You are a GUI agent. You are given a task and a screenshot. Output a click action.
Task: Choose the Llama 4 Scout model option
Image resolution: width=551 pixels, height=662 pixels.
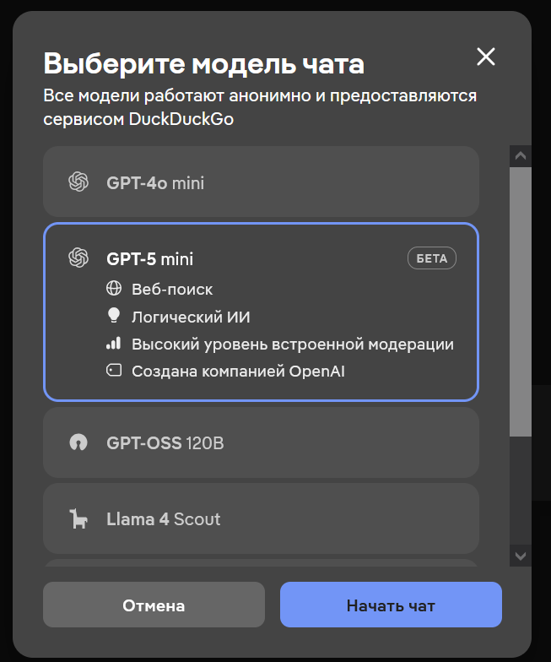261,518
